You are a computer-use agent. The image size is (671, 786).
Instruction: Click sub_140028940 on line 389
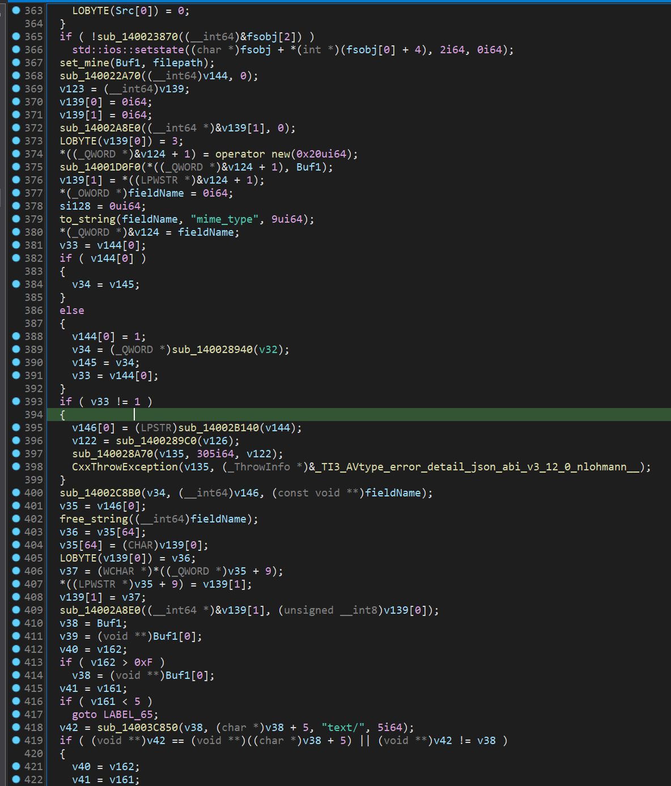click(x=213, y=350)
